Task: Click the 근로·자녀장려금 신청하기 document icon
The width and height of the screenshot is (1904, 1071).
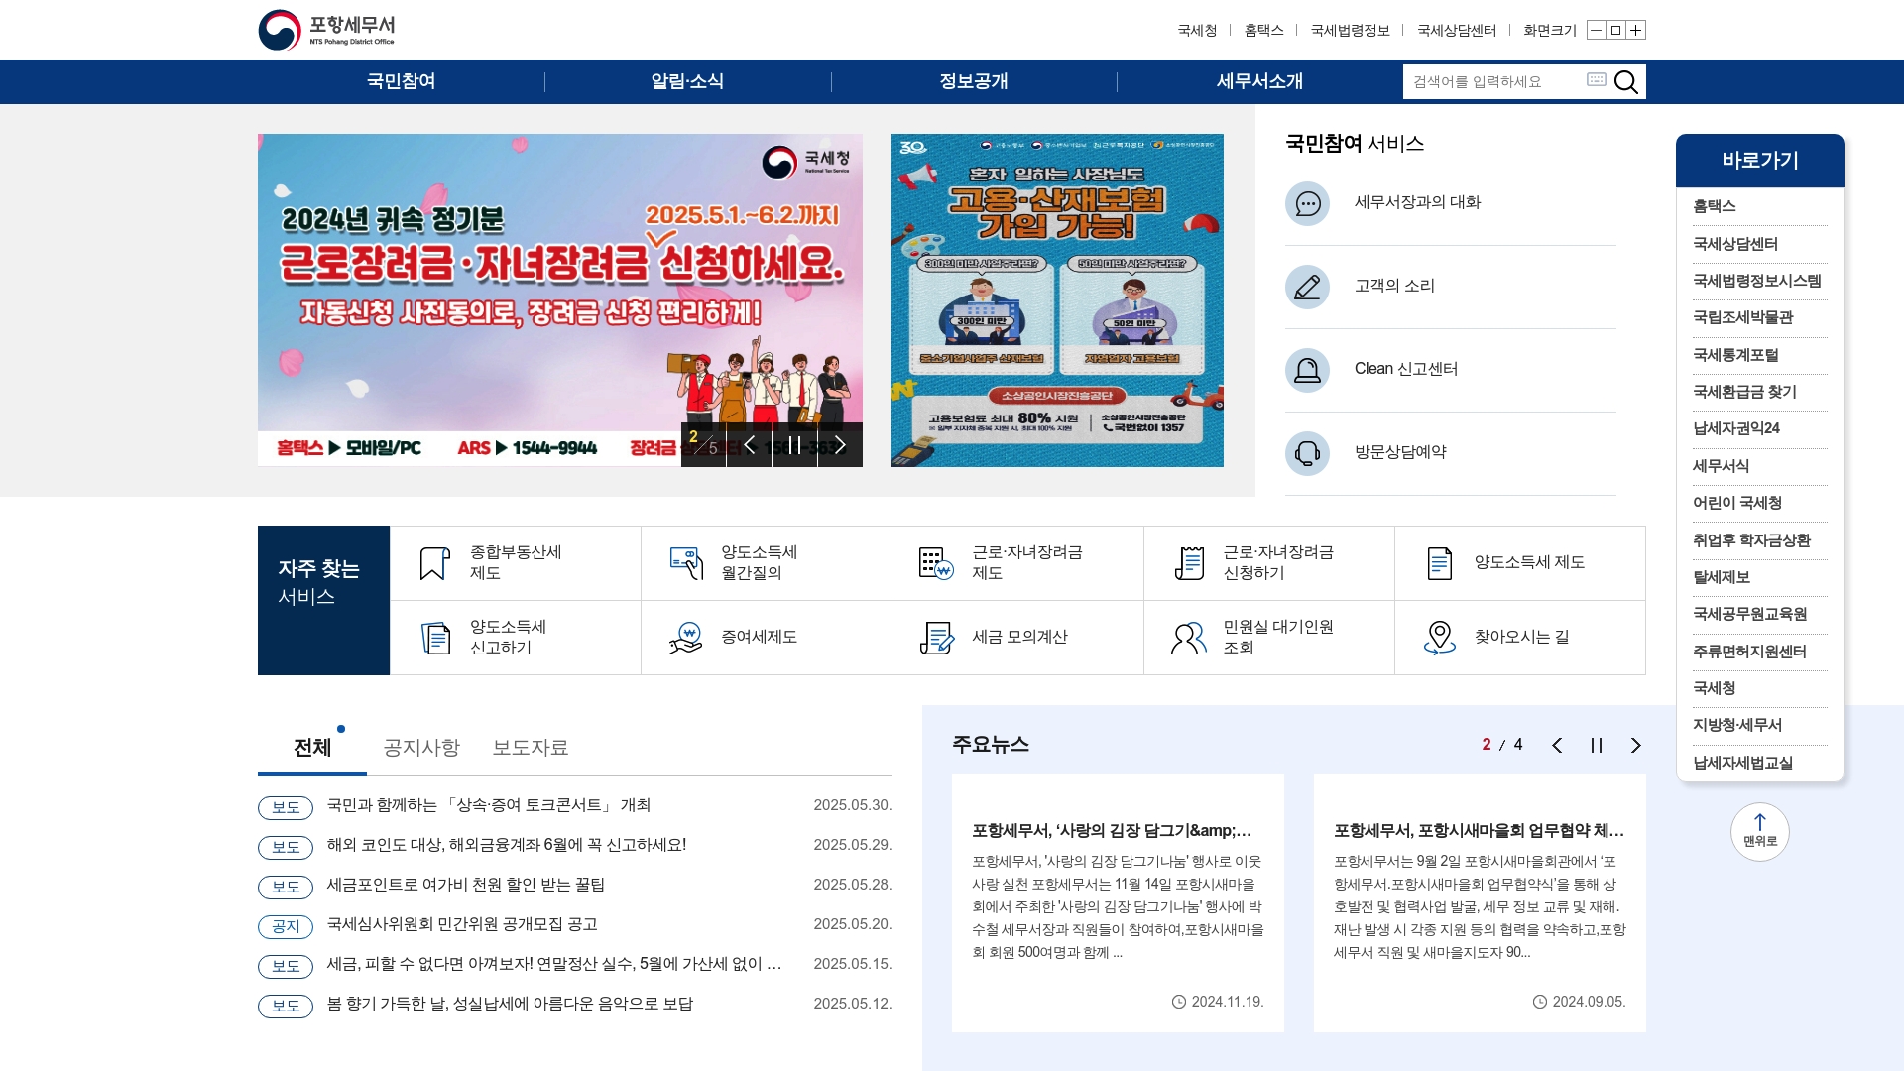Action: tap(1188, 563)
